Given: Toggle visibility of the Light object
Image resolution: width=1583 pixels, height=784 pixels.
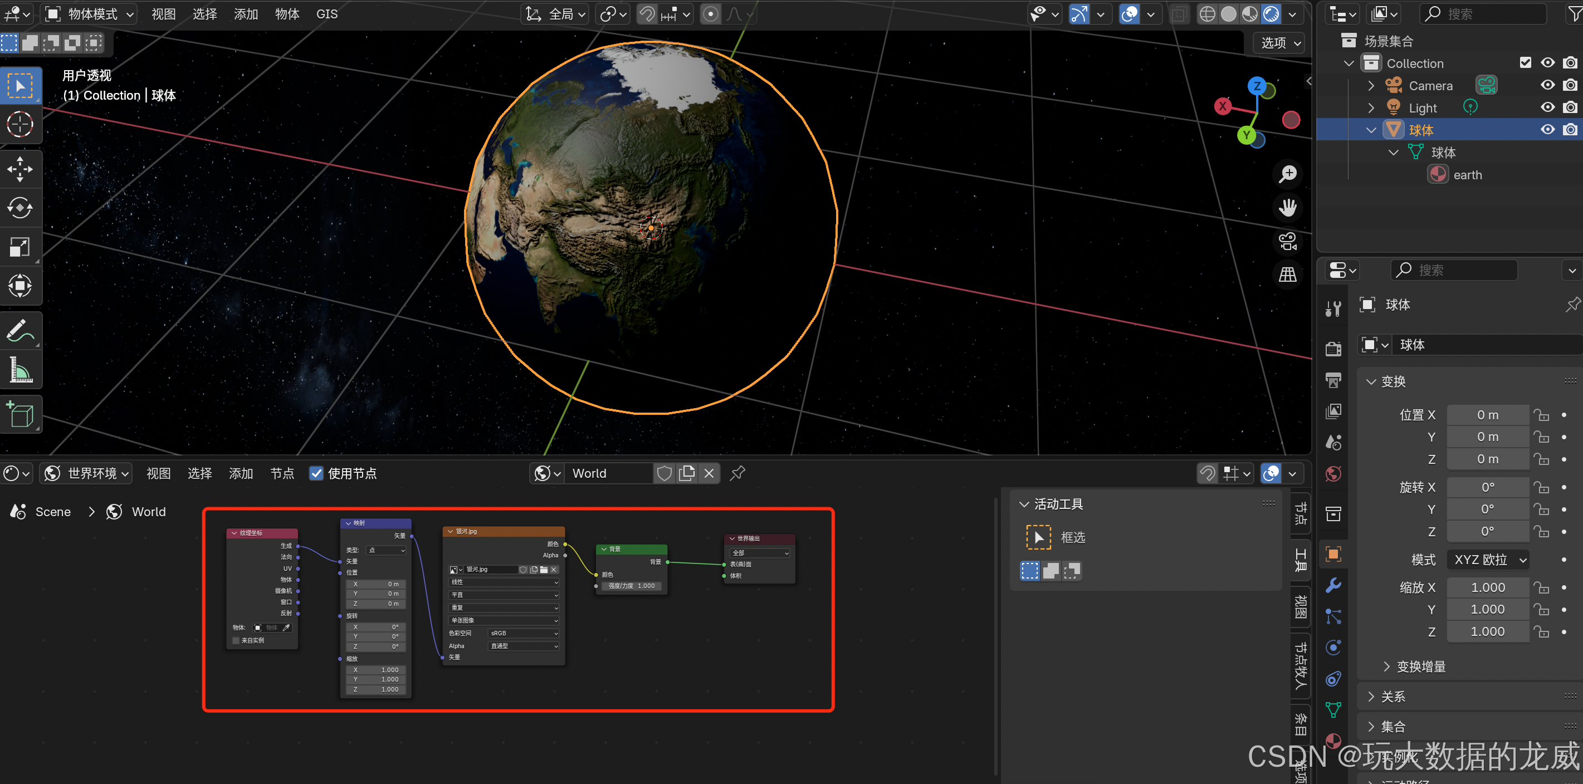Looking at the screenshot, I should click(x=1547, y=107).
